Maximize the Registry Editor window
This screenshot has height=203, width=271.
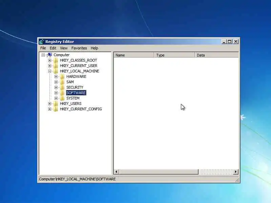coord(230,42)
